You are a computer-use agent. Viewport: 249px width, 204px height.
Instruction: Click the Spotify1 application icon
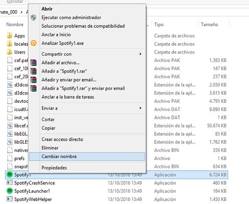click(x=10, y=175)
